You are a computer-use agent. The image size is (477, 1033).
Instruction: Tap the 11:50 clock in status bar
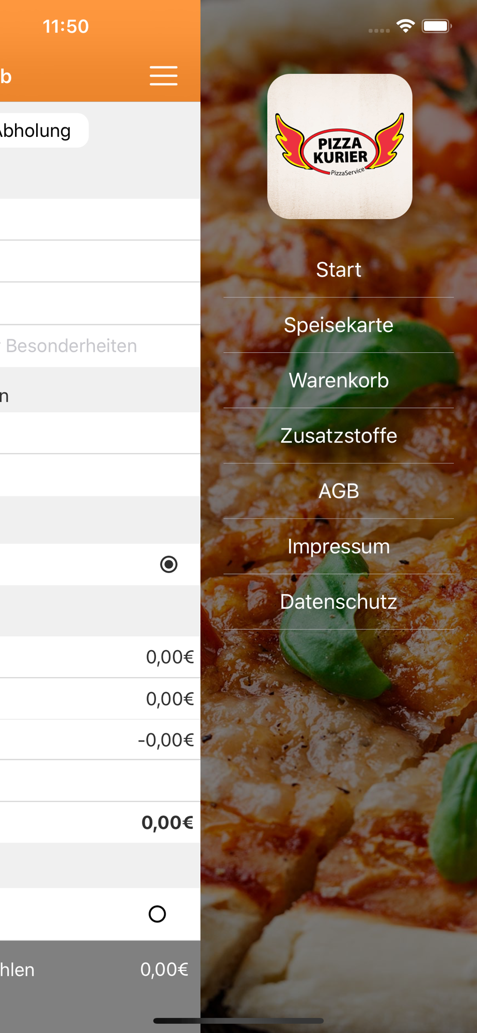point(66,26)
